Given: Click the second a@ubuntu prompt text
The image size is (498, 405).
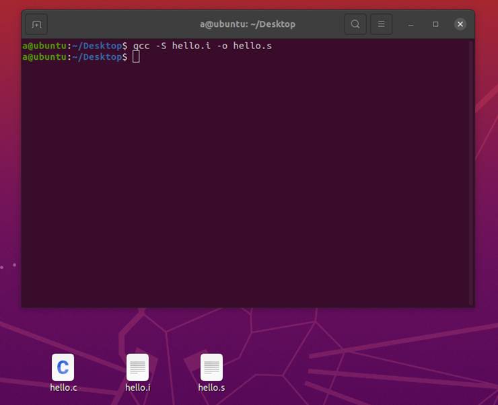Looking at the screenshot, I should click(44, 57).
